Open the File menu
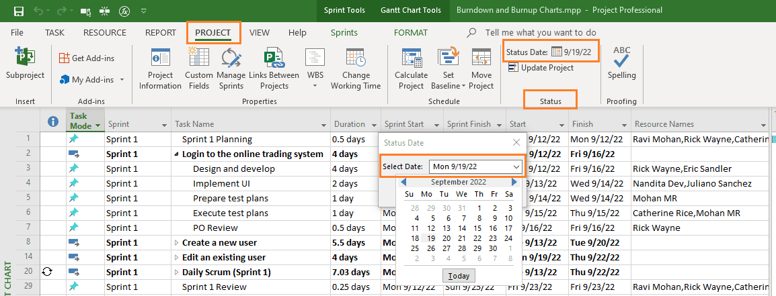Screen dimensions: 776x296 pyautogui.click(x=17, y=33)
